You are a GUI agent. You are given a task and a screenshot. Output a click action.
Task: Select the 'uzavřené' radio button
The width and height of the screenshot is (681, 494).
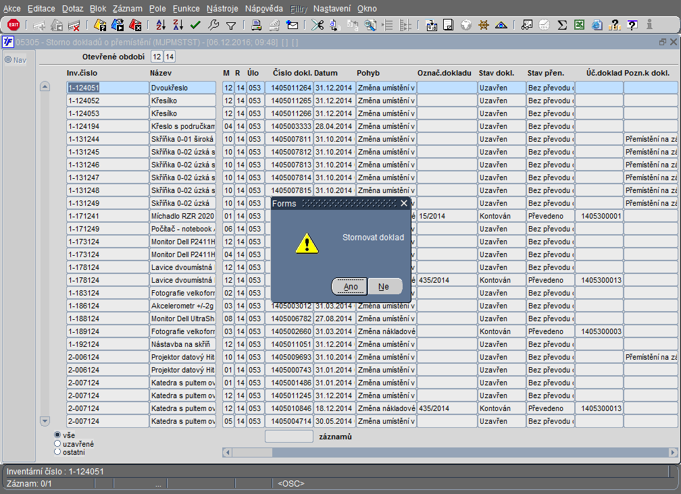pos(57,444)
